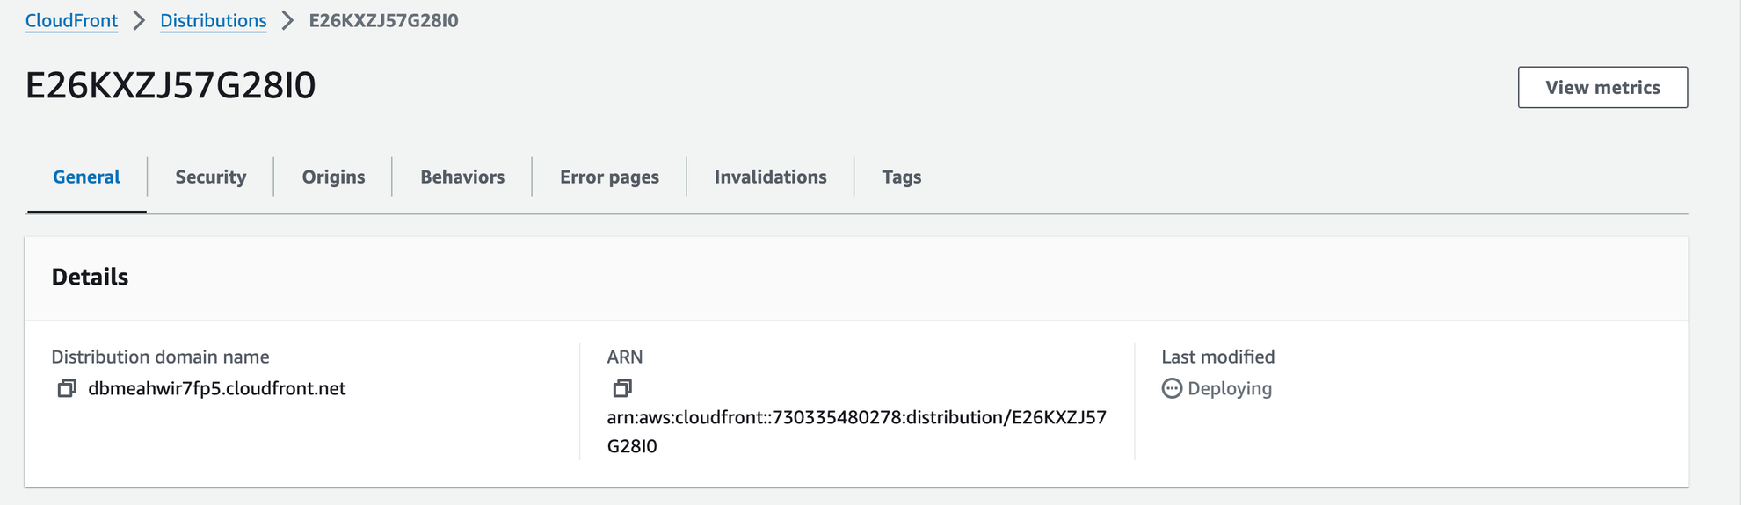Navigate to CloudFront breadcrumb link
1758x505 pixels.
click(71, 21)
